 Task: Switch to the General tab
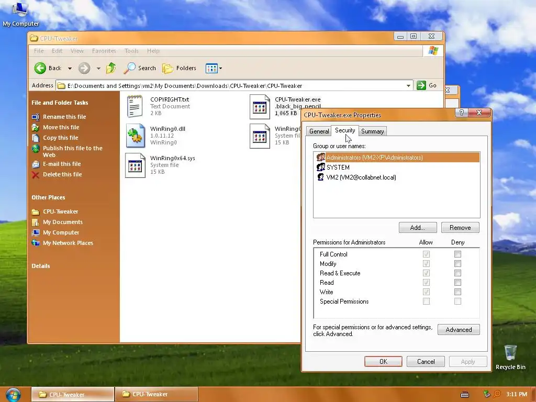(319, 131)
